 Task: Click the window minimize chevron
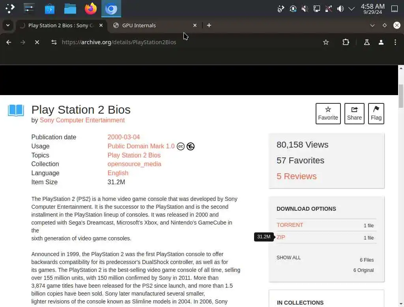click(x=372, y=25)
